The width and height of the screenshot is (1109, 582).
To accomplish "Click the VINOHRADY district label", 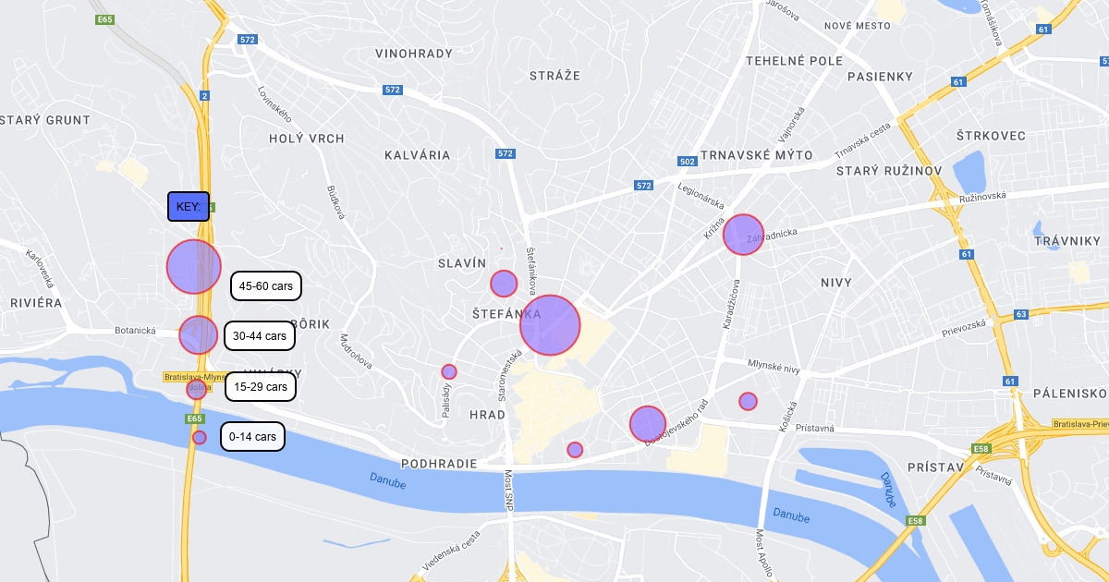I will [414, 54].
